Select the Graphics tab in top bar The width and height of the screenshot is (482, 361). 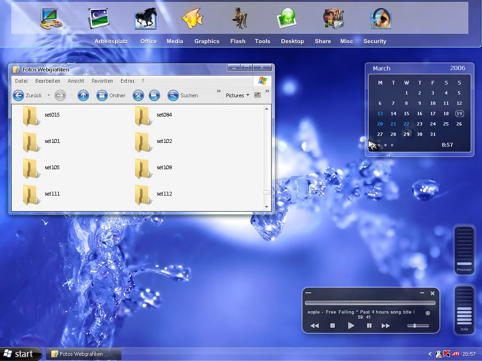(207, 41)
